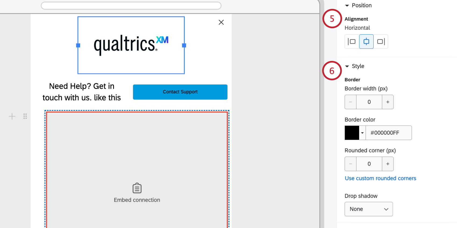Click the plus add-element icon beside canvas
Viewport: 457px width, 228px height.
click(12, 116)
